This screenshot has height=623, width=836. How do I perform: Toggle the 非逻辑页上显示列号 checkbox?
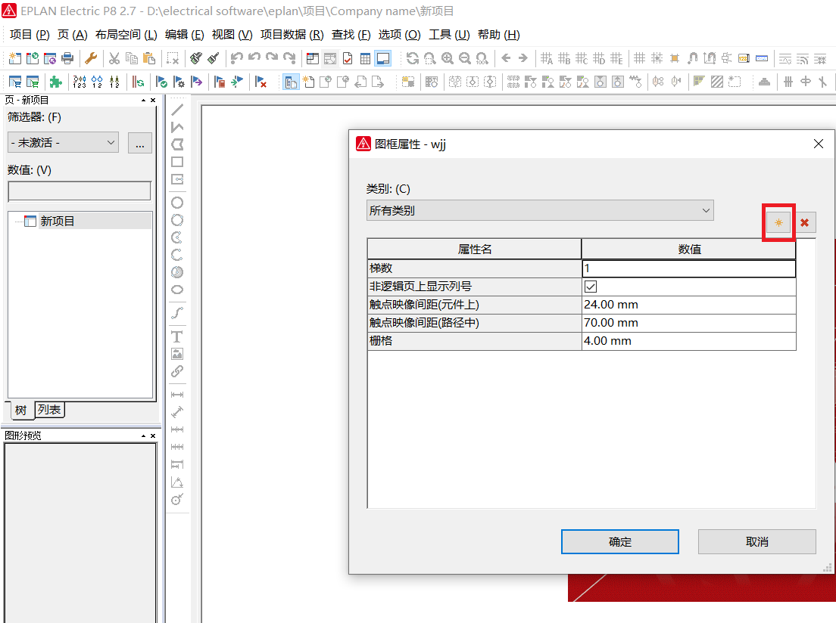click(x=591, y=287)
